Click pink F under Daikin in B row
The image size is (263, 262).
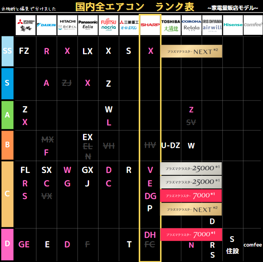(46, 152)
